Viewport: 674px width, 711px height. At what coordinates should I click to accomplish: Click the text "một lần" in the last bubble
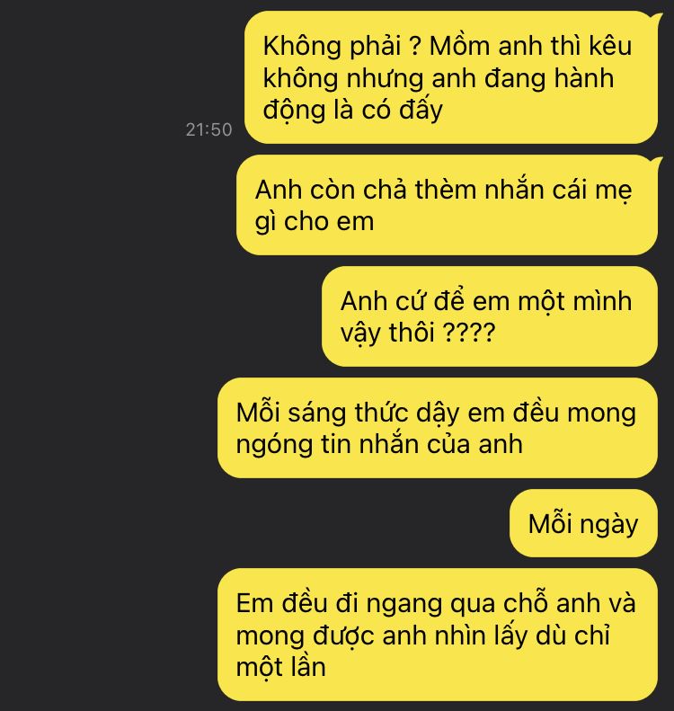(x=280, y=668)
